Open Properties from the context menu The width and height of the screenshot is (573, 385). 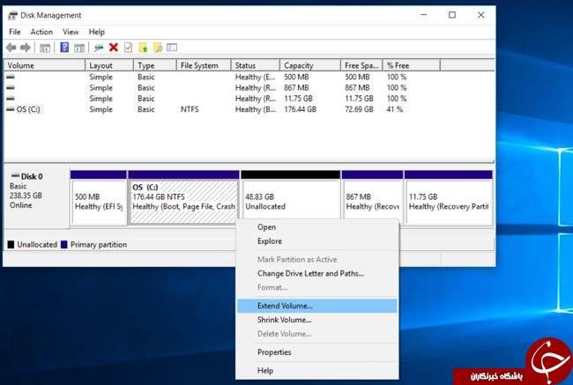pos(316,352)
